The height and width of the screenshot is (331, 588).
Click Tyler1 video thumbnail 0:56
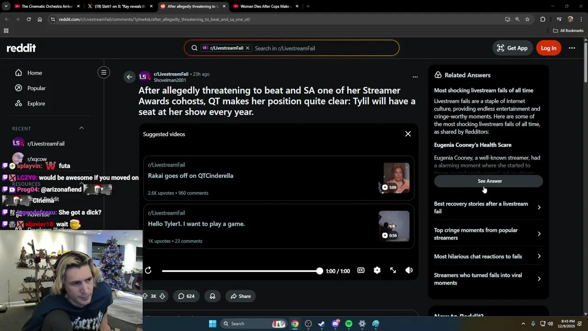click(394, 226)
